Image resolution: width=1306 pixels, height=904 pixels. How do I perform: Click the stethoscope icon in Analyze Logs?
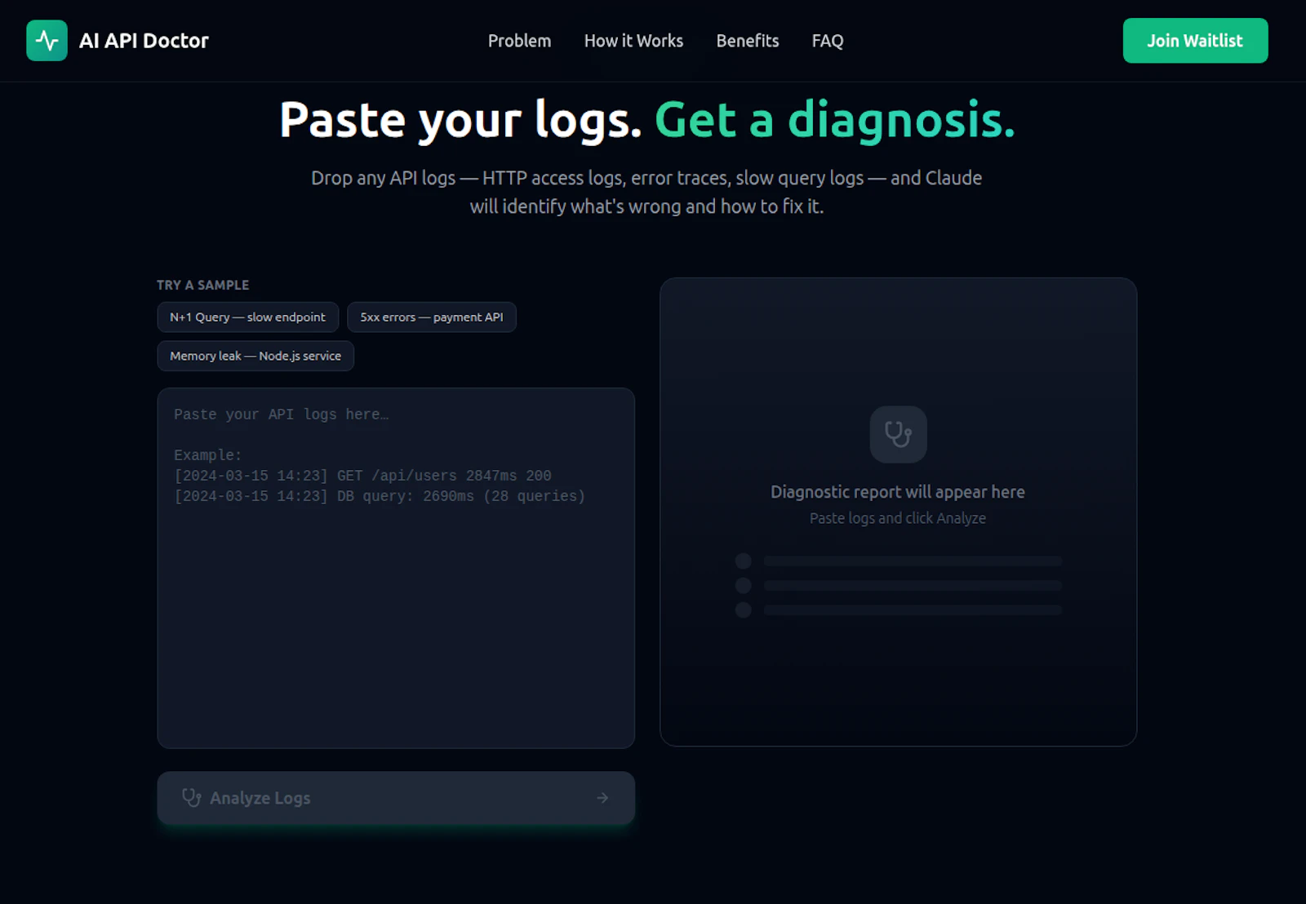click(191, 798)
